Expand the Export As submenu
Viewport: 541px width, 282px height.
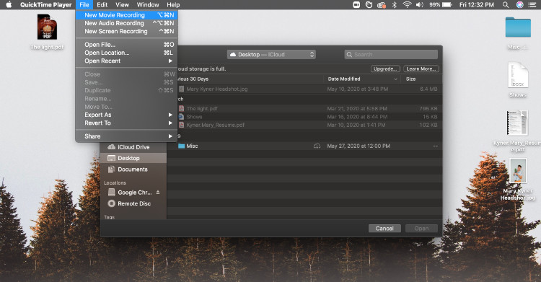coord(127,115)
